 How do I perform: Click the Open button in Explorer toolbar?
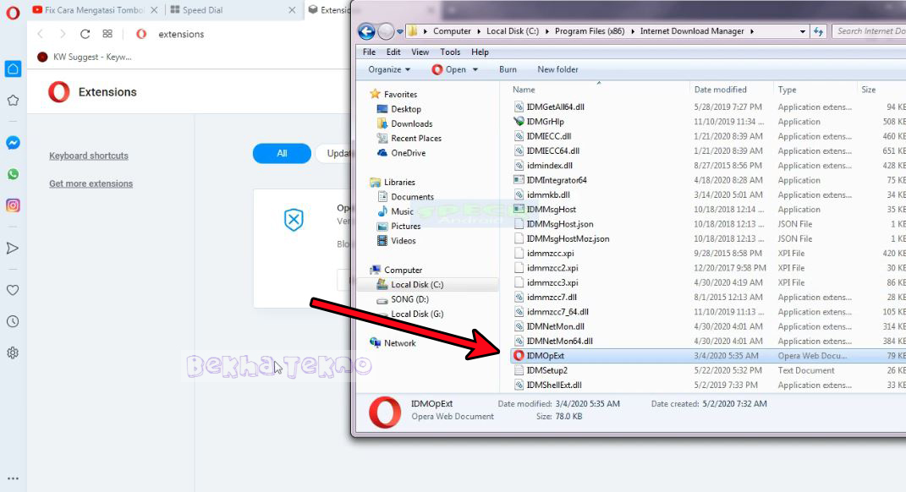pos(449,69)
